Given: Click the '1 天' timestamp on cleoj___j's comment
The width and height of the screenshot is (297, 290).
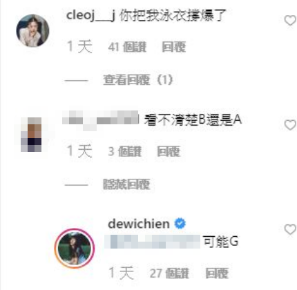Looking at the screenshot, I should point(80,47).
